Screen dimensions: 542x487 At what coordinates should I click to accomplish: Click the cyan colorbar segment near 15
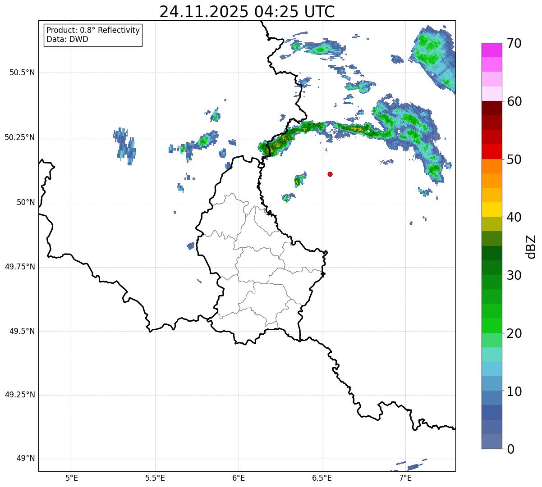491,369
